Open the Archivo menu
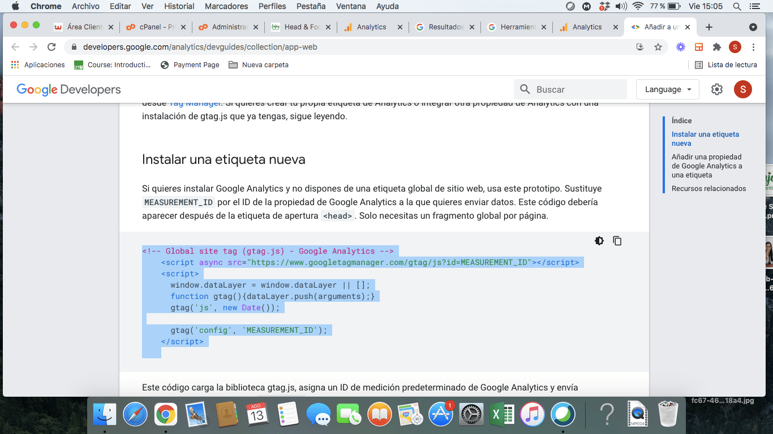Image resolution: width=773 pixels, height=434 pixels. click(x=85, y=6)
